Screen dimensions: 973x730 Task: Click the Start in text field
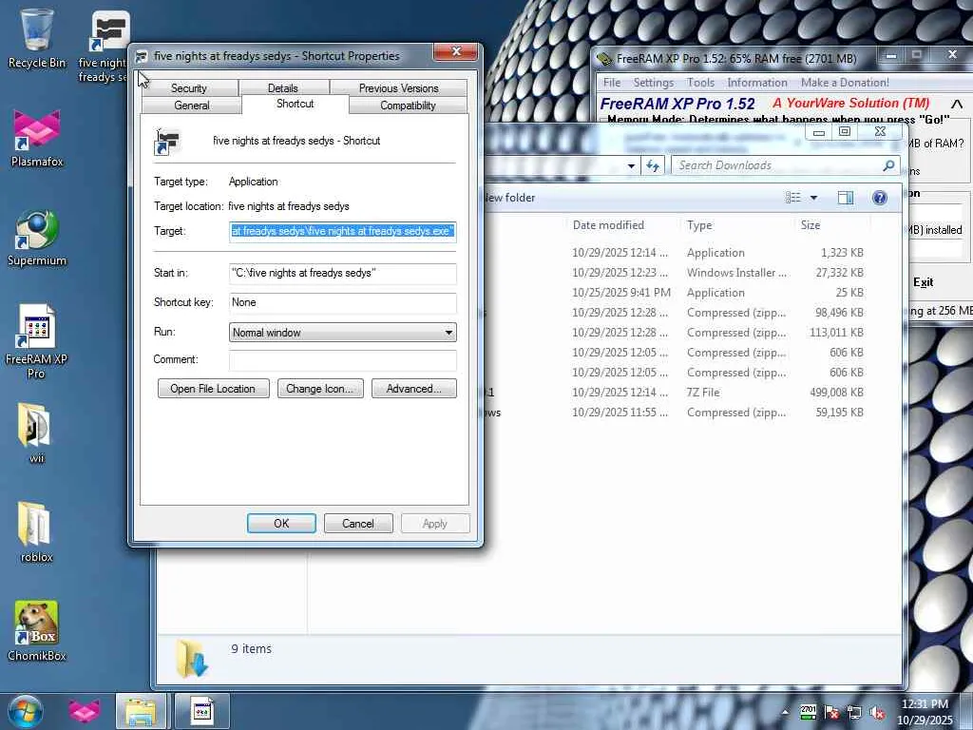tap(342, 273)
